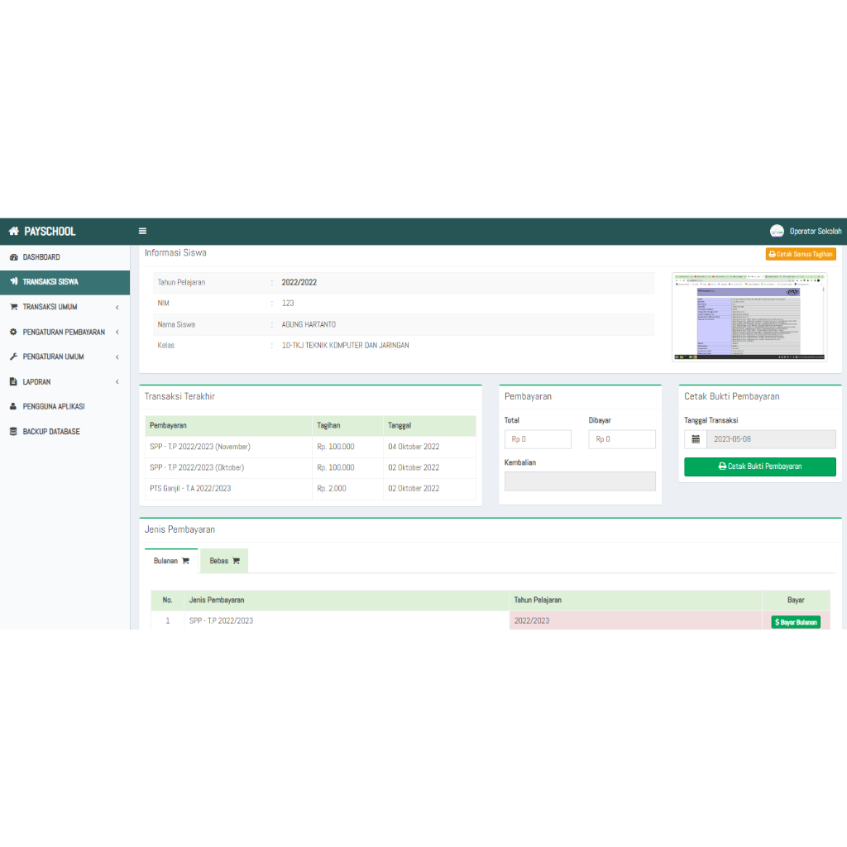The height and width of the screenshot is (847, 847).
Task: Click the PAYSCHOOL brand title
Action: (50, 232)
